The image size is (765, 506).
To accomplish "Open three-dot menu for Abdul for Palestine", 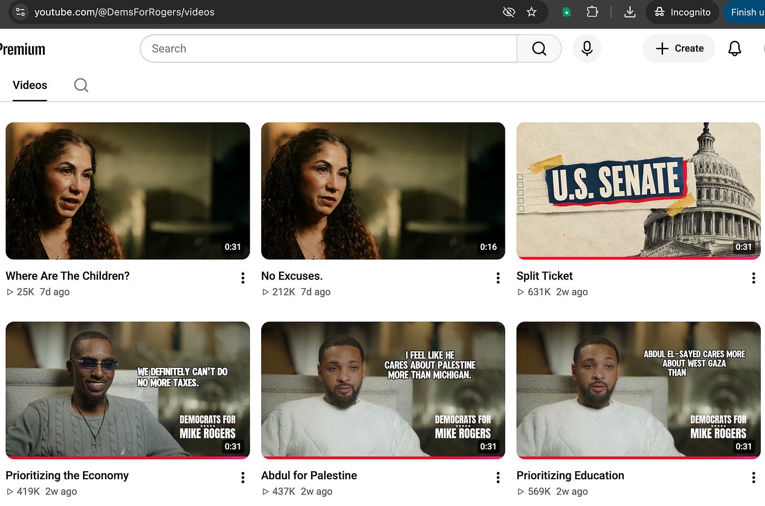I will coord(498,477).
